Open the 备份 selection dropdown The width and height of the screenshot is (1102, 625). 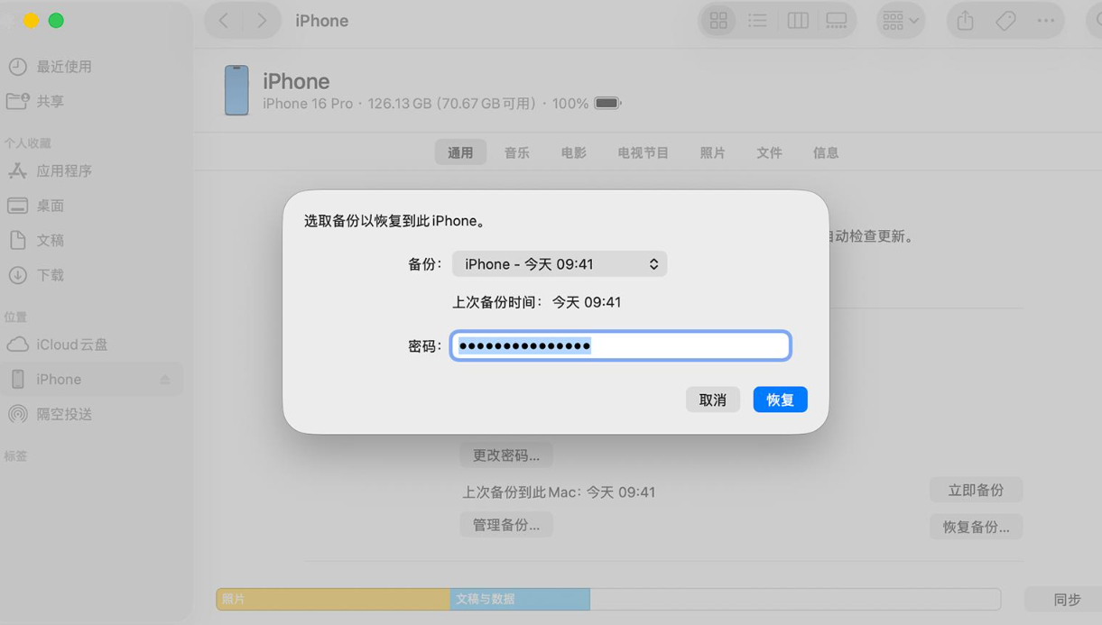click(x=560, y=264)
